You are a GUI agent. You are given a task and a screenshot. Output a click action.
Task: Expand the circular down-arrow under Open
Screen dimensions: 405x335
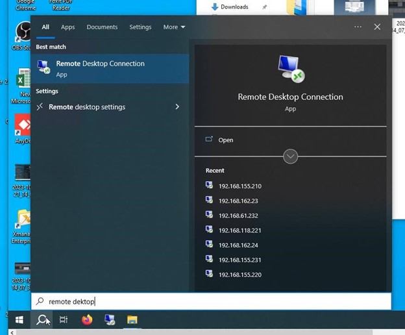[x=290, y=156]
